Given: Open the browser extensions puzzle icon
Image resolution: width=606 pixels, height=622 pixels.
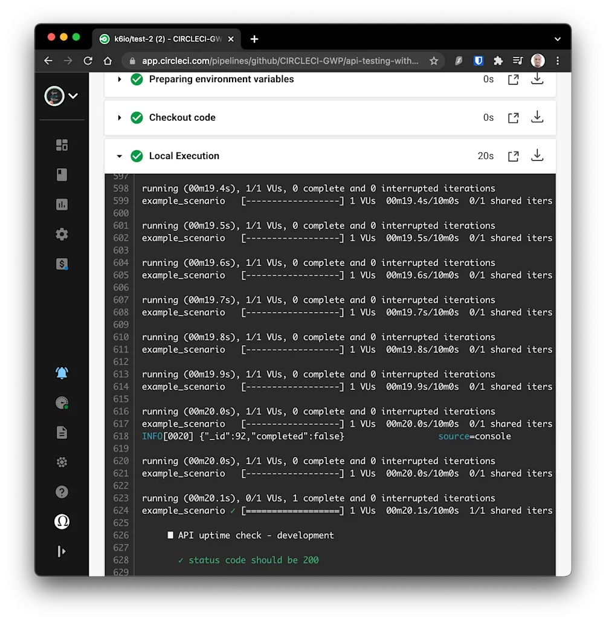Looking at the screenshot, I should (x=498, y=60).
